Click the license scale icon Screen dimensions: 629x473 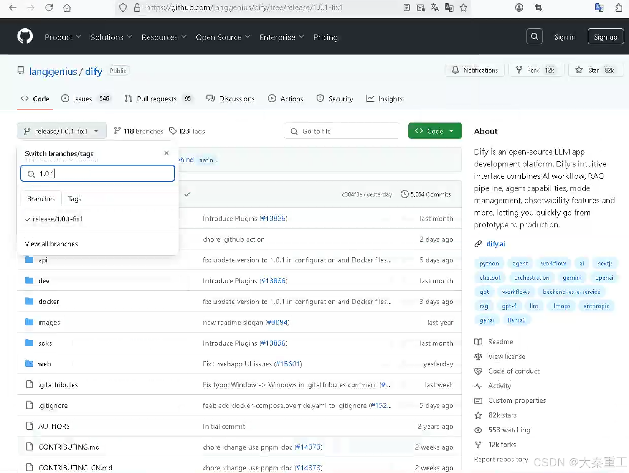coord(478,356)
